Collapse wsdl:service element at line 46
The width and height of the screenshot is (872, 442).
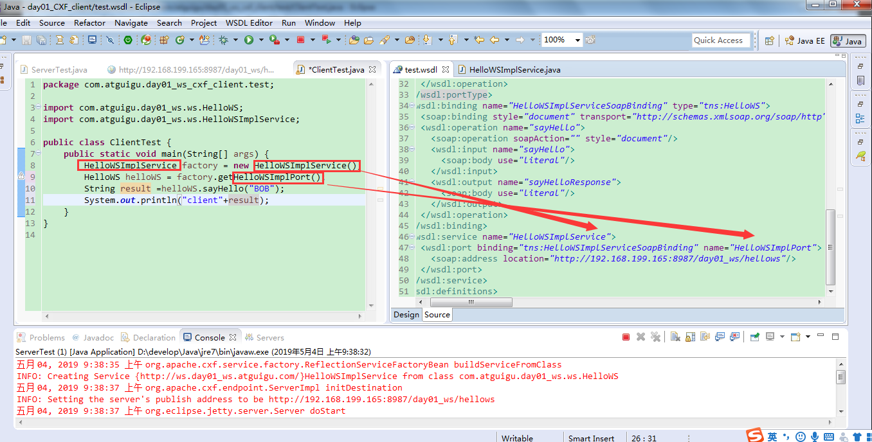point(413,237)
